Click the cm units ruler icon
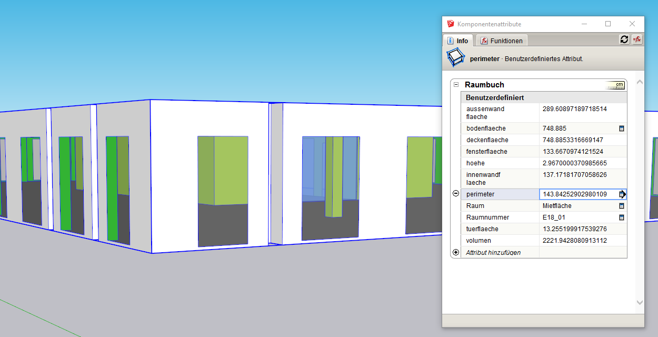 [615, 85]
